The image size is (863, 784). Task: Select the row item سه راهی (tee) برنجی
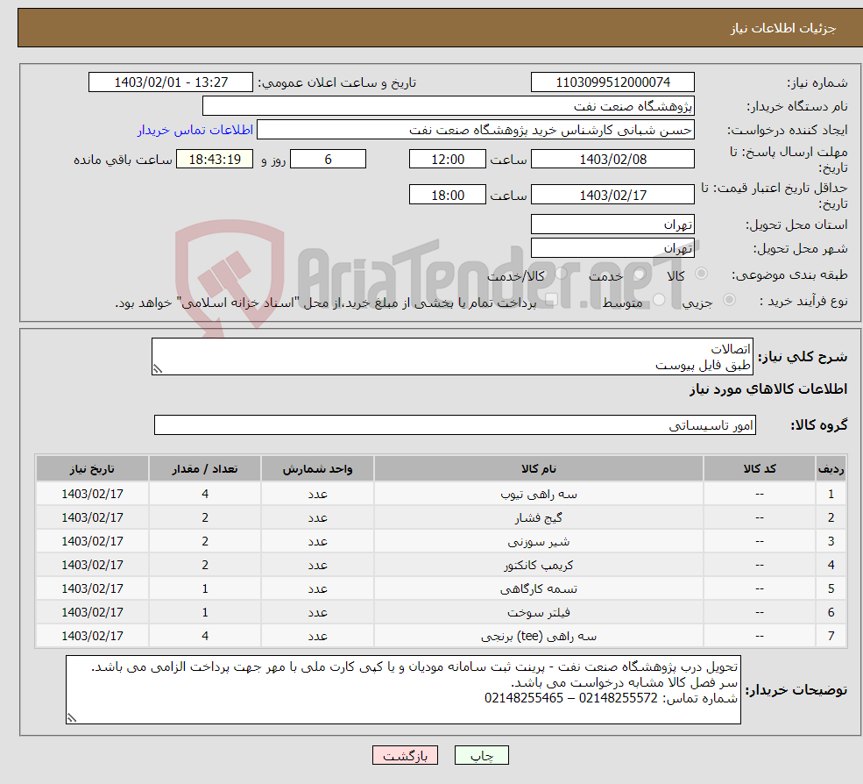(x=539, y=636)
